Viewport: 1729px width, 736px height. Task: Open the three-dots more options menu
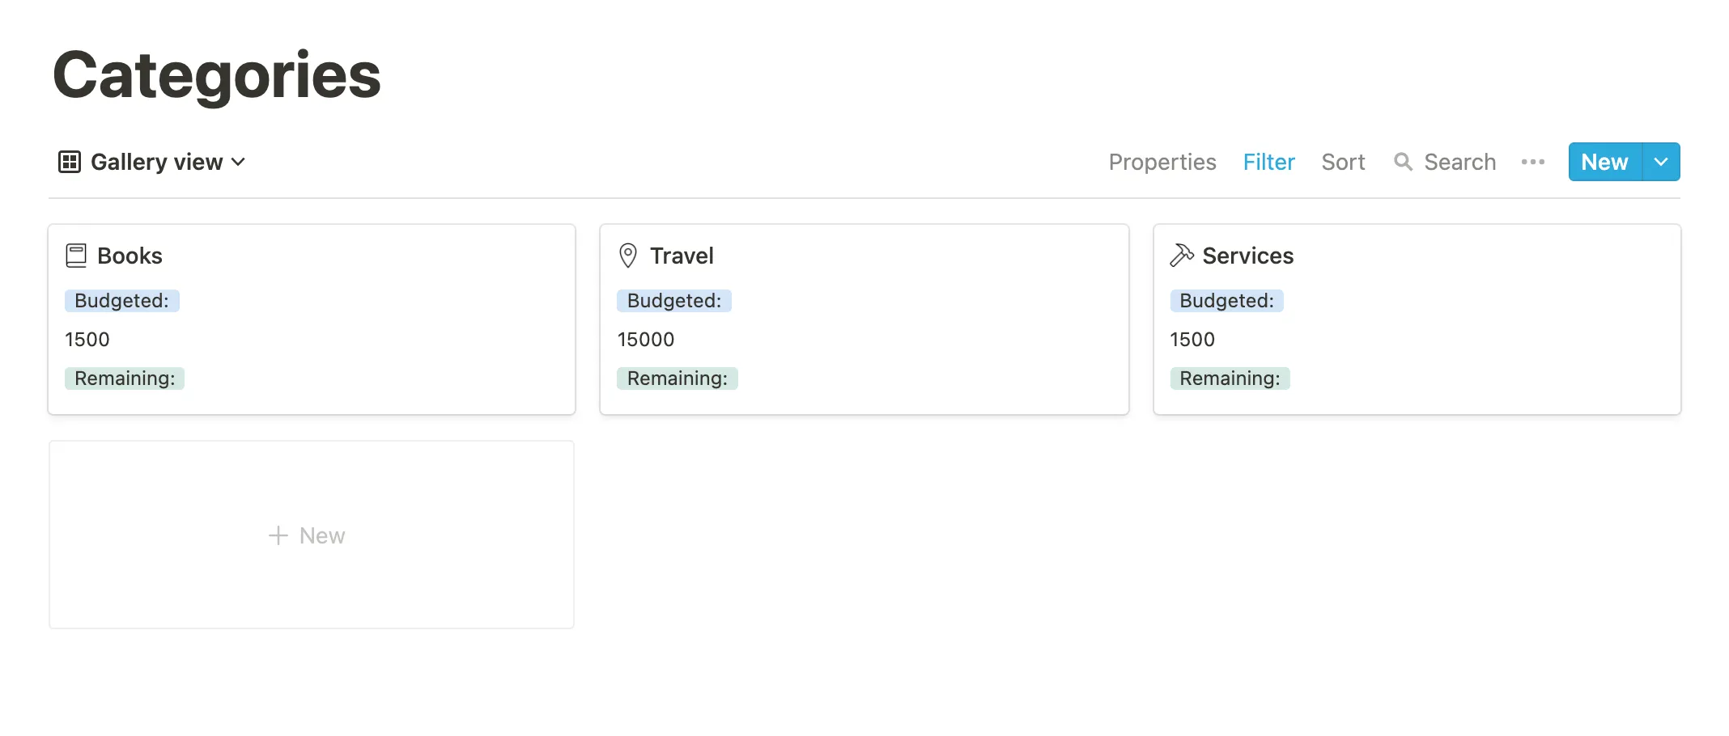coord(1532,162)
